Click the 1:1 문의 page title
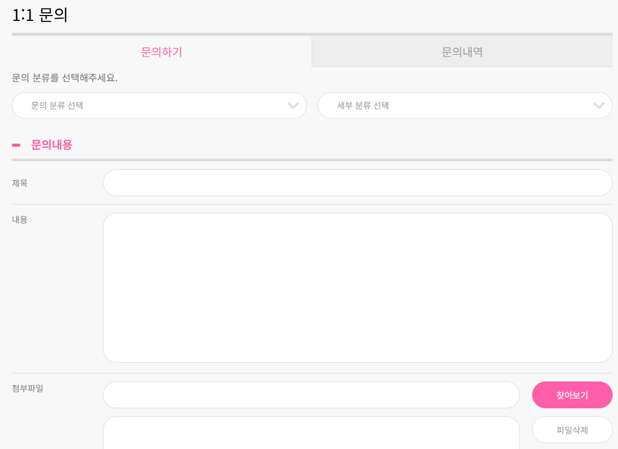This screenshot has height=449, width=618. (40, 16)
